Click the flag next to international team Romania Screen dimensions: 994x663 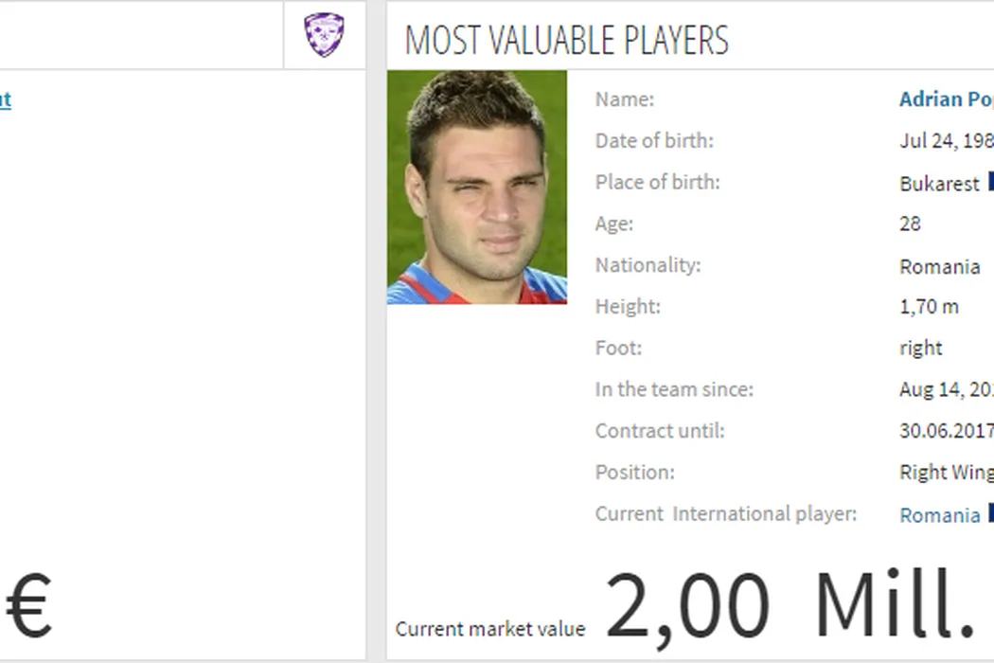(x=989, y=513)
